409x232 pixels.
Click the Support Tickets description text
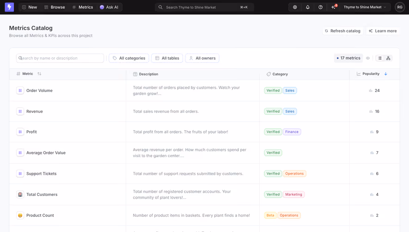[188, 174]
